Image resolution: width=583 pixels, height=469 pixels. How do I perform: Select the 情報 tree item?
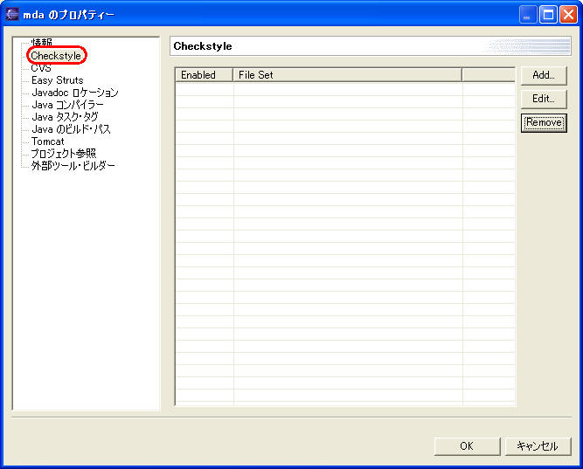42,43
